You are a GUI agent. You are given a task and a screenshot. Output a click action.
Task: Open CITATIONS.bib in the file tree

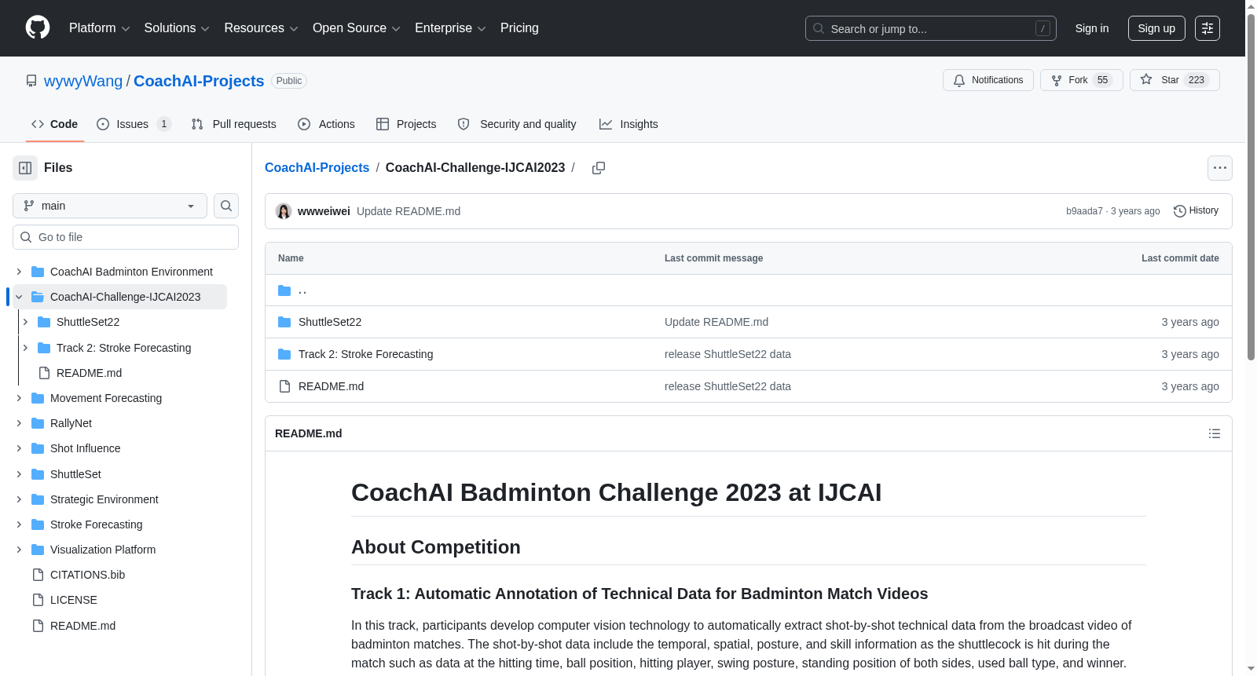click(88, 575)
